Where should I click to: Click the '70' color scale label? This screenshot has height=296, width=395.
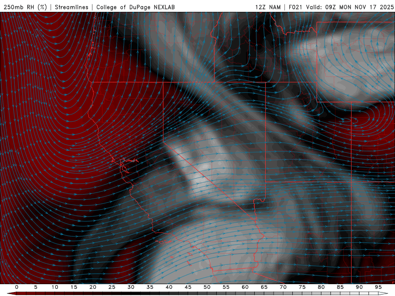coord(283,287)
